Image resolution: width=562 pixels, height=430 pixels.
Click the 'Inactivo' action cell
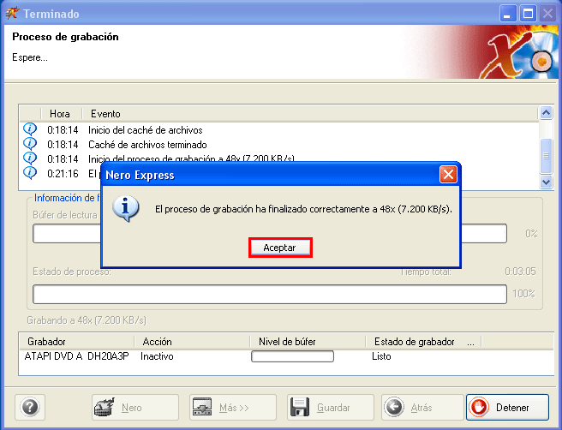(157, 356)
